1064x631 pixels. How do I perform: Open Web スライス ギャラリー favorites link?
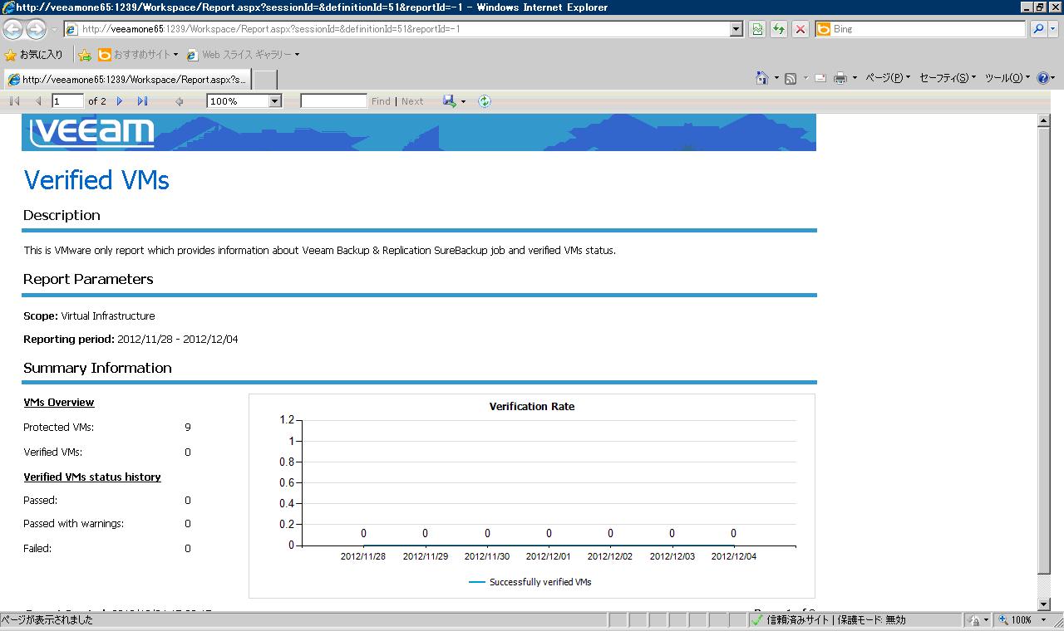coord(243,55)
